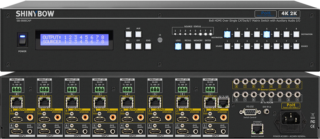Click the SW IR in jack
Screen dimensions: 320x139
tap(267, 111)
